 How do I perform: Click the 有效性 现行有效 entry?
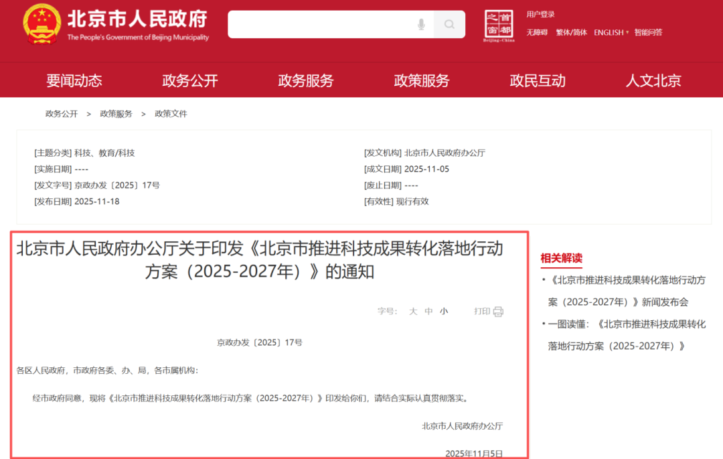click(396, 201)
